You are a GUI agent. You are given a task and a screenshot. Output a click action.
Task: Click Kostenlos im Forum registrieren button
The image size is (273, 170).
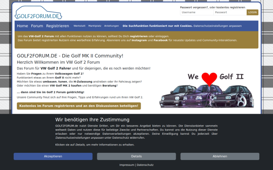(79, 106)
